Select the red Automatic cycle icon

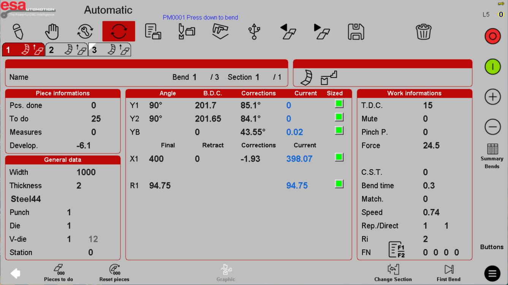pyautogui.click(x=119, y=31)
